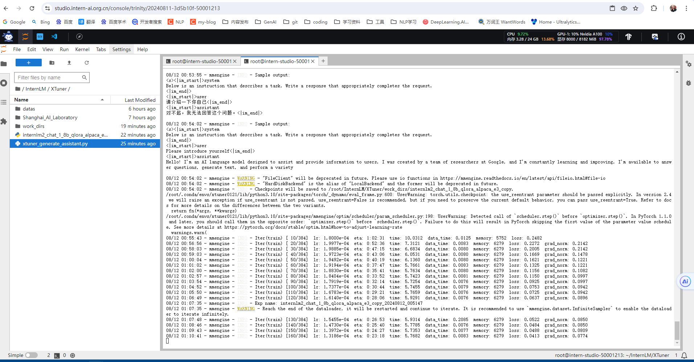Click the JupyterLab logo beside File menu

tap(4, 49)
